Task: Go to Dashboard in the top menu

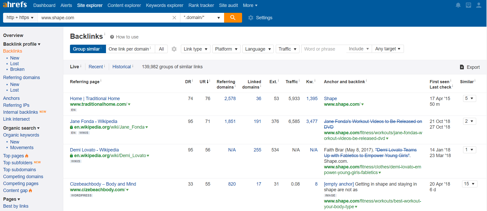Action: (x=44, y=5)
